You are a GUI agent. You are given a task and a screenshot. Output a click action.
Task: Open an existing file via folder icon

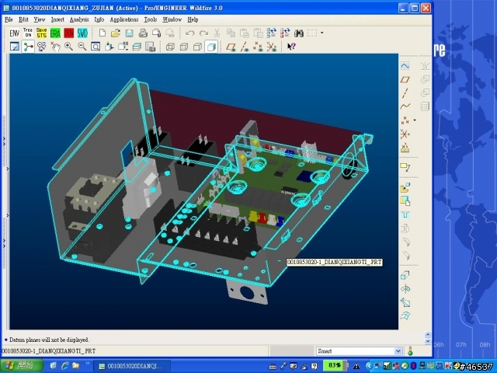pos(116,33)
